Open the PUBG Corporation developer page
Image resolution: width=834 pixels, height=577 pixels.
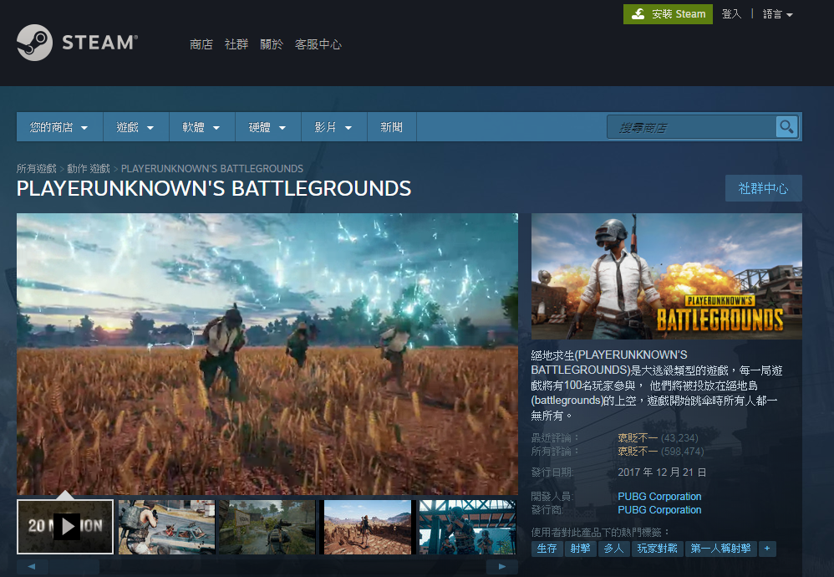tap(659, 496)
